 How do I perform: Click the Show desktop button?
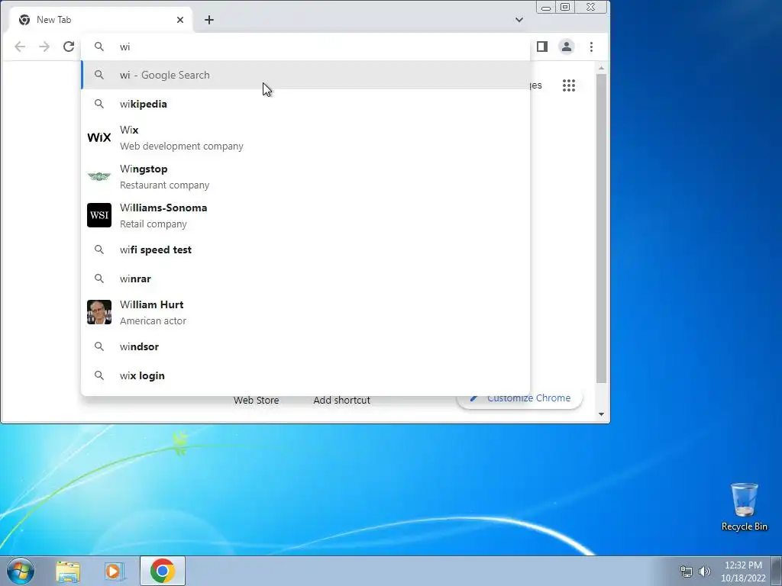pos(777,571)
